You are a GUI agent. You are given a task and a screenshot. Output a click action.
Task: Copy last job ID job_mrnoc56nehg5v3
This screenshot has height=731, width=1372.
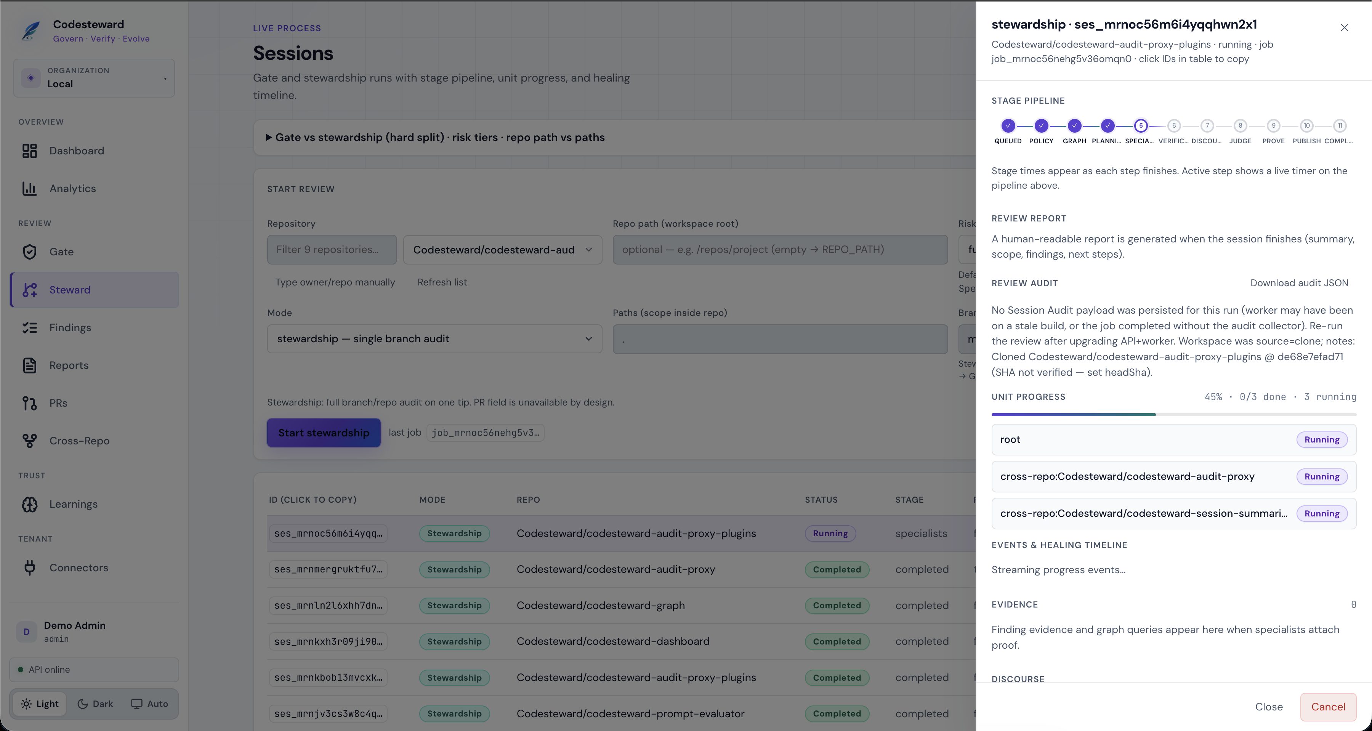[485, 433]
